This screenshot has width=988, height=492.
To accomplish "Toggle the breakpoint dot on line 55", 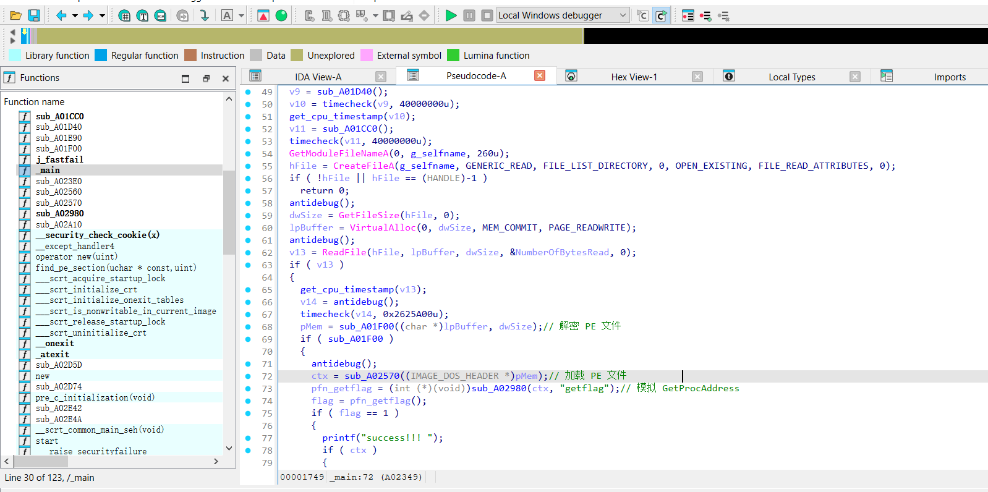I will (248, 166).
